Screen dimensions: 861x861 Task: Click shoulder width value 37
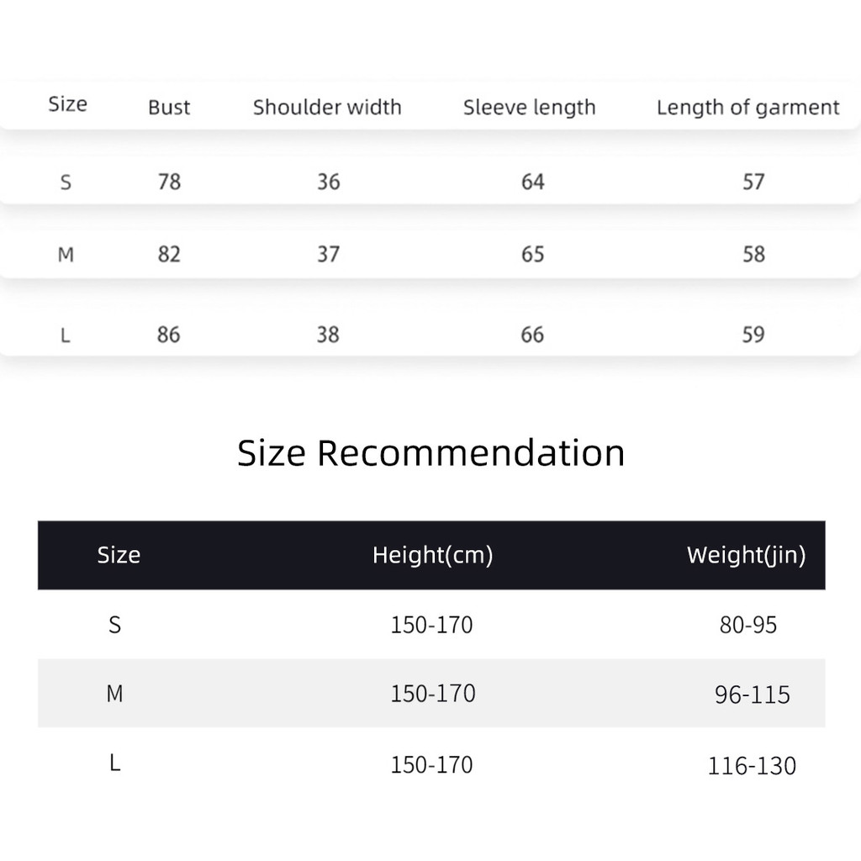(328, 254)
